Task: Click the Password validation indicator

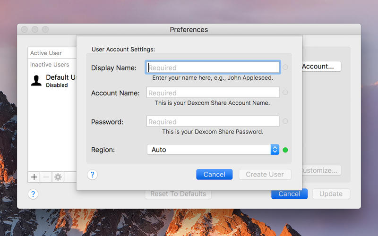Action: tap(285, 121)
